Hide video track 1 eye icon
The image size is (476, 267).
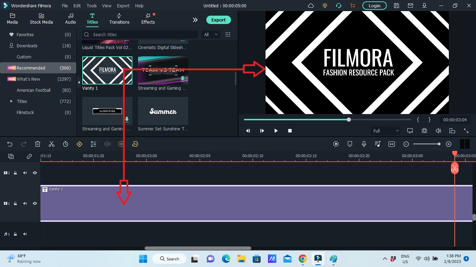pos(35,203)
